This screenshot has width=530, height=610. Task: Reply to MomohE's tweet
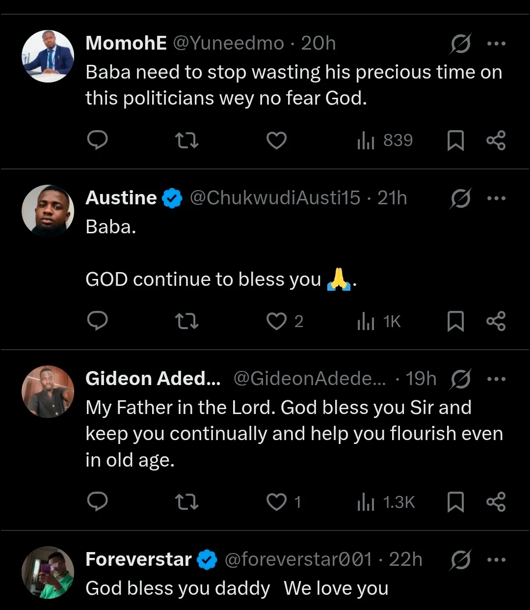coord(97,140)
